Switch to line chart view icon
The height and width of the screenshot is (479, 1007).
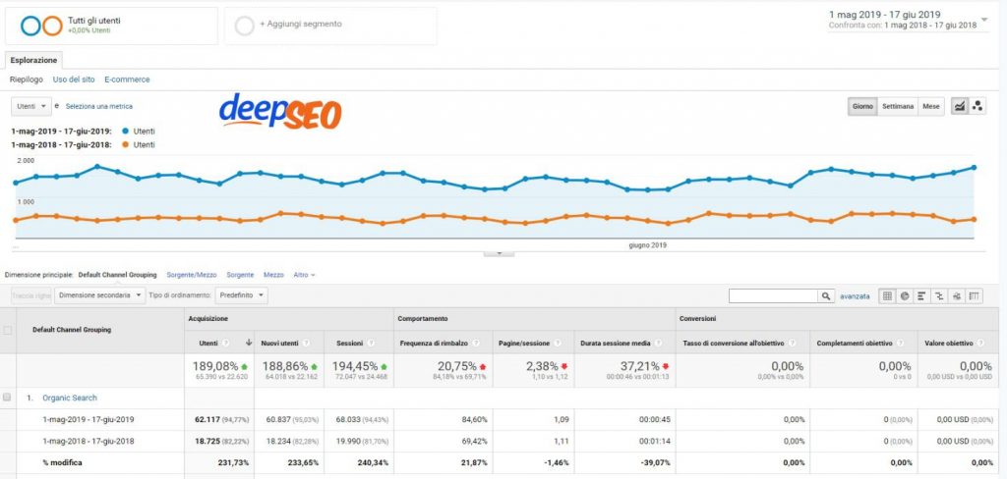pyautogui.click(x=959, y=106)
